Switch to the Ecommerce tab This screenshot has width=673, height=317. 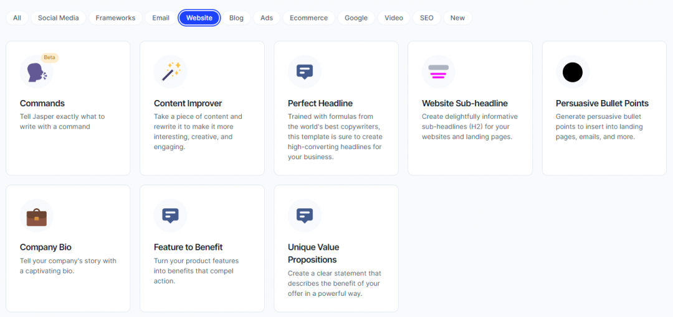[308, 18]
